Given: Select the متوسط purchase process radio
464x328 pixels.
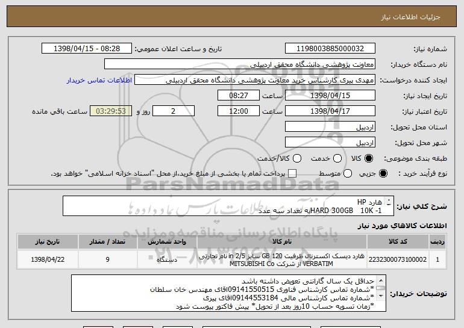Looking at the screenshot, I should point(348,173).
